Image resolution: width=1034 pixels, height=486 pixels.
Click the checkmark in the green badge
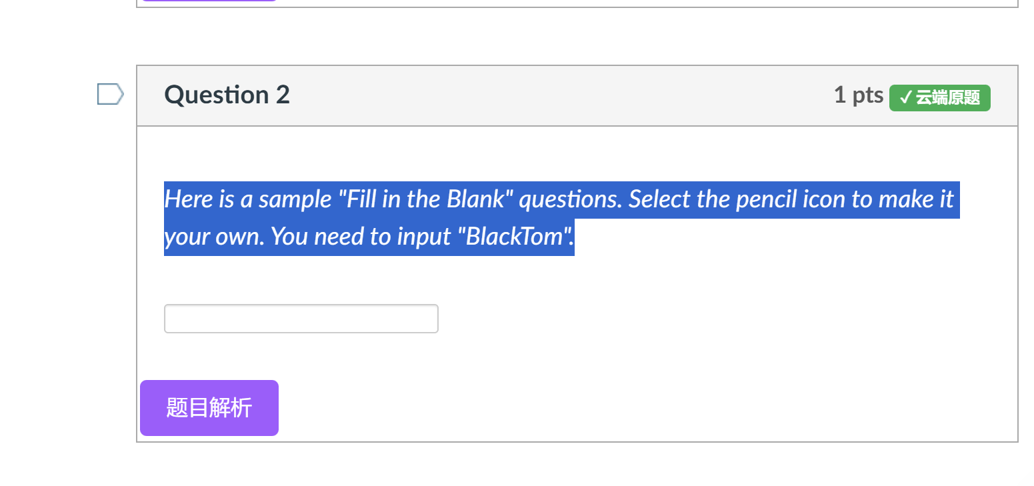(905, 98)
